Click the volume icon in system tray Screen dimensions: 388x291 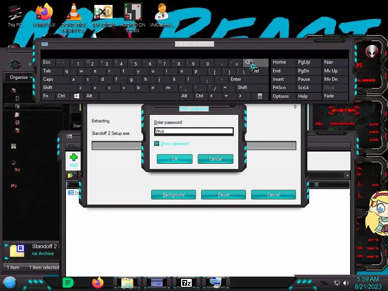tap(346, 283)
